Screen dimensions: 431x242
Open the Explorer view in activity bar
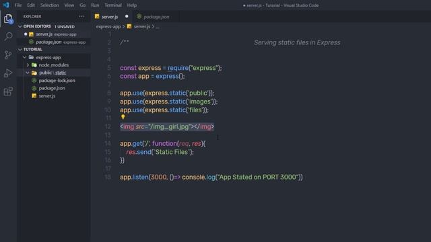pyautogui.click(x=8, y=19)
